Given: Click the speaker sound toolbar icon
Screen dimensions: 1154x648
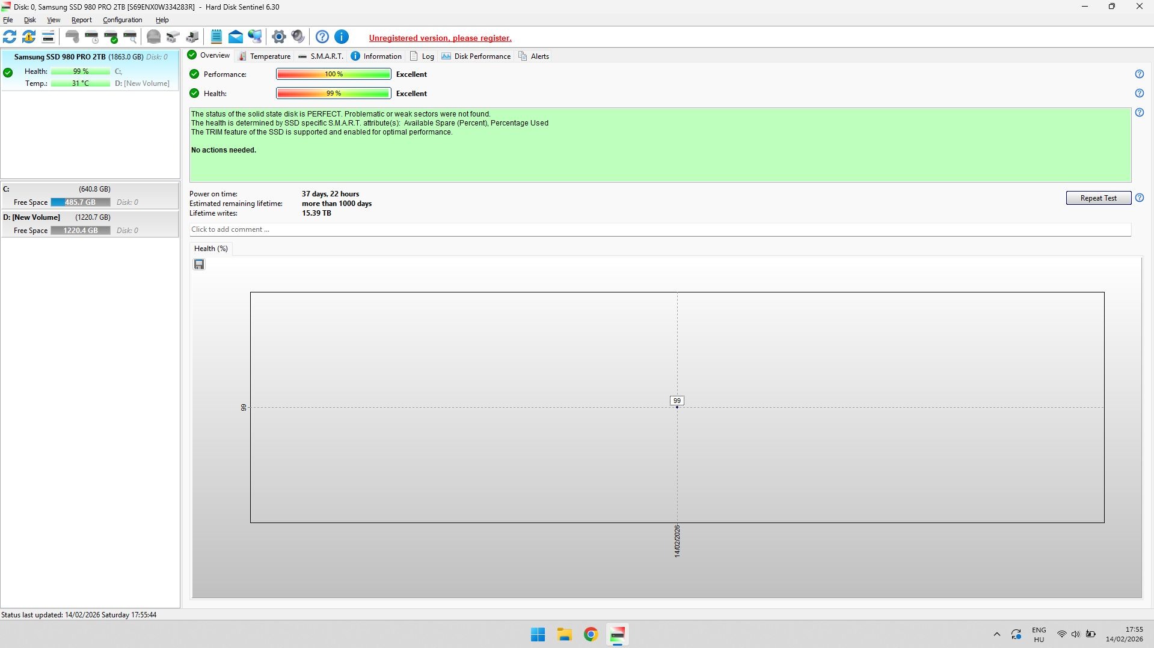Looking at the screenshot, I should click(x=298, y=37).
